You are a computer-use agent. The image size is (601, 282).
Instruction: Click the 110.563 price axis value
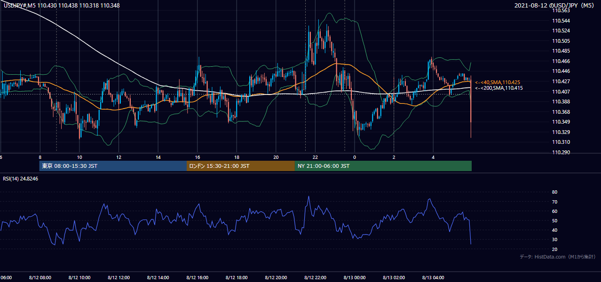click(x=561, y=10)
